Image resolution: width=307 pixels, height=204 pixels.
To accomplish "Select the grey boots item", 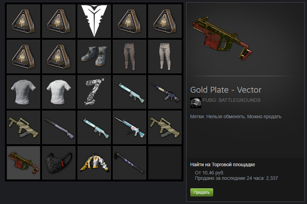I will coord(94,57).
